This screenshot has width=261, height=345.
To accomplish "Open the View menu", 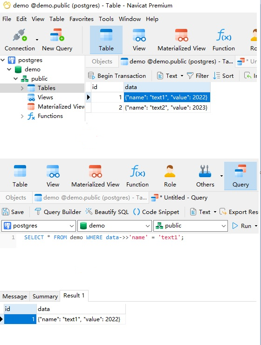I will point(38,19).
